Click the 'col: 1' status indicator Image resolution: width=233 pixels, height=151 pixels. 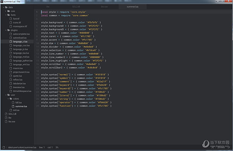pyautogui.click(x=50, y=148)
